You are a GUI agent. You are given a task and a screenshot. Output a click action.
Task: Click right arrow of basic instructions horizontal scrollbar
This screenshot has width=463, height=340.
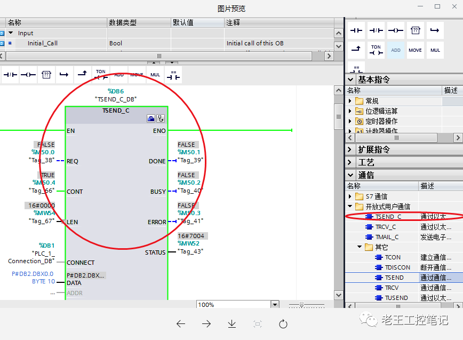458,138
